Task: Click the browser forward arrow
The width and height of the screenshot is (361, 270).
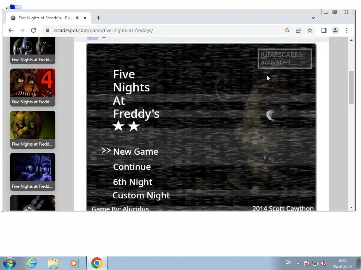Action: coord(22,30)
